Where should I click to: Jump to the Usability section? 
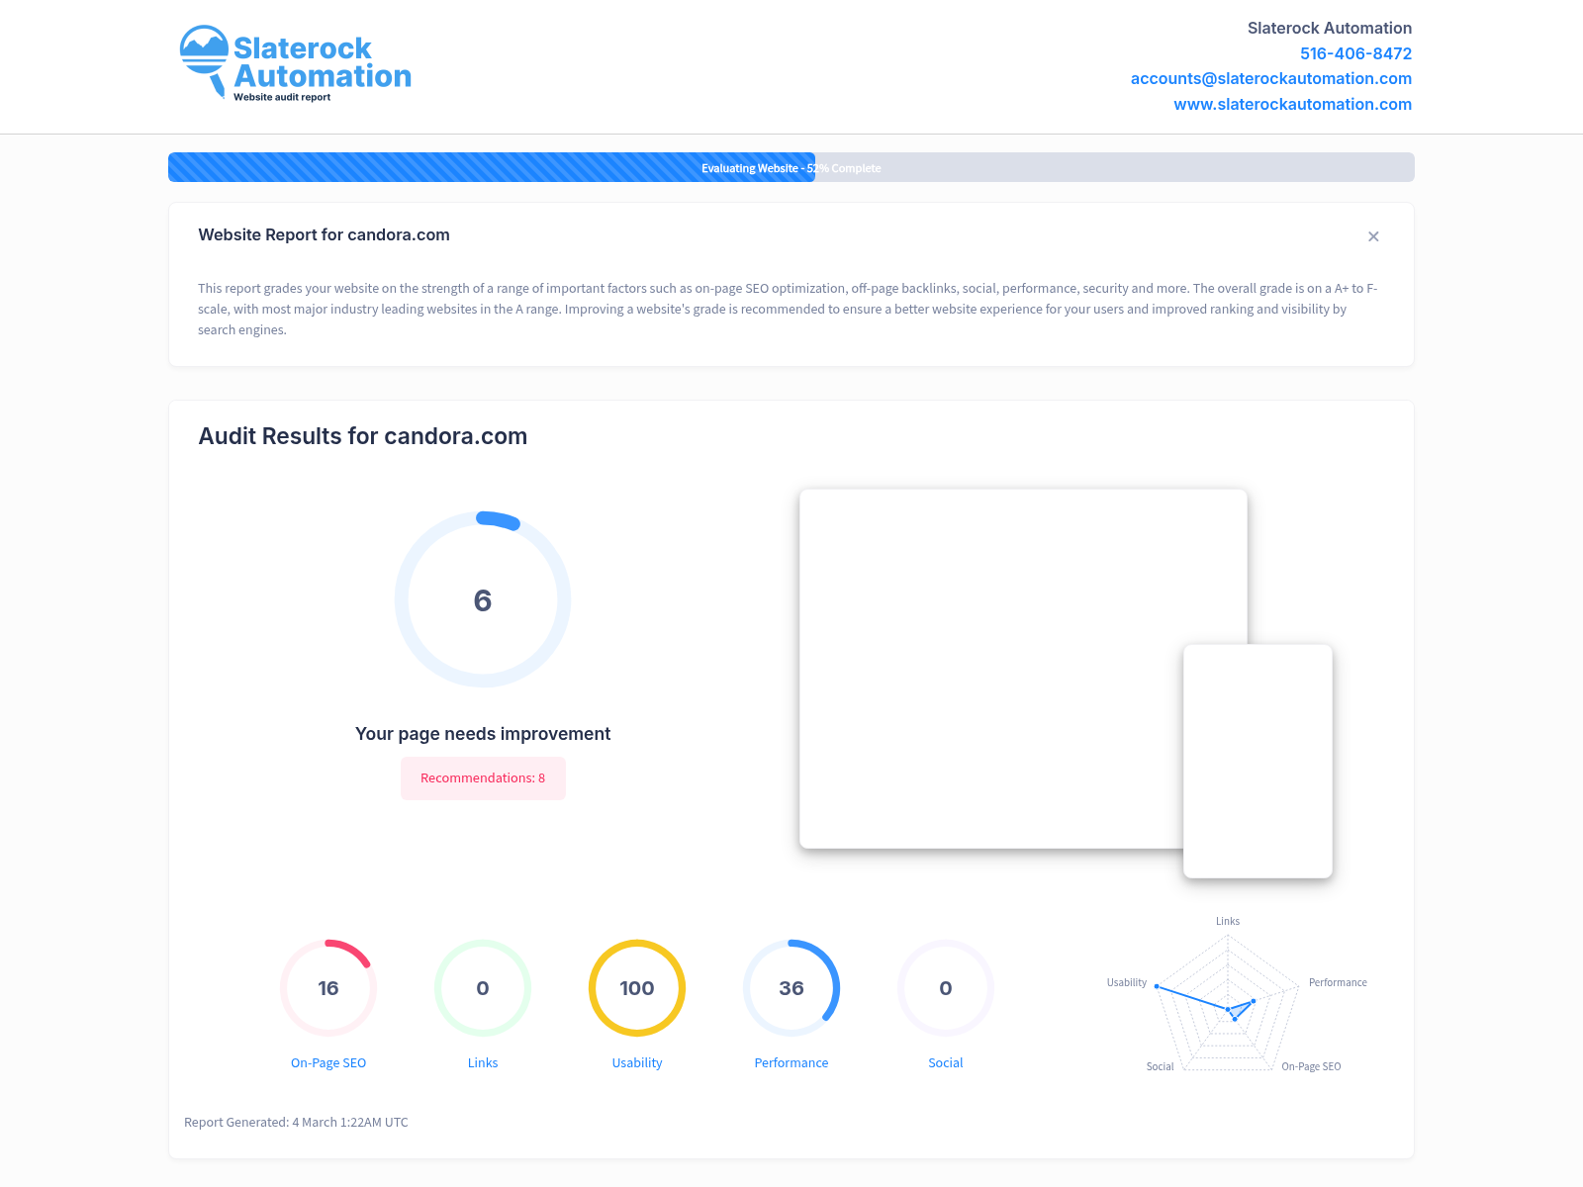tap(637, 1063)
